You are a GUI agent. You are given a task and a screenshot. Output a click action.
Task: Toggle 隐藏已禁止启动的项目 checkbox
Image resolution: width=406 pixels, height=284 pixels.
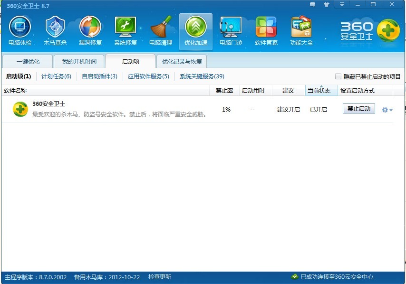[338, 76]
